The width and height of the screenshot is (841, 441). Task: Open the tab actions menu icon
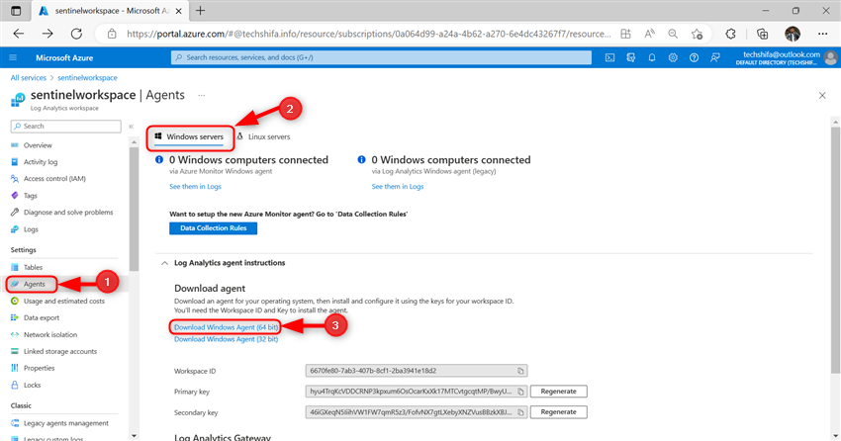point(16,11)
